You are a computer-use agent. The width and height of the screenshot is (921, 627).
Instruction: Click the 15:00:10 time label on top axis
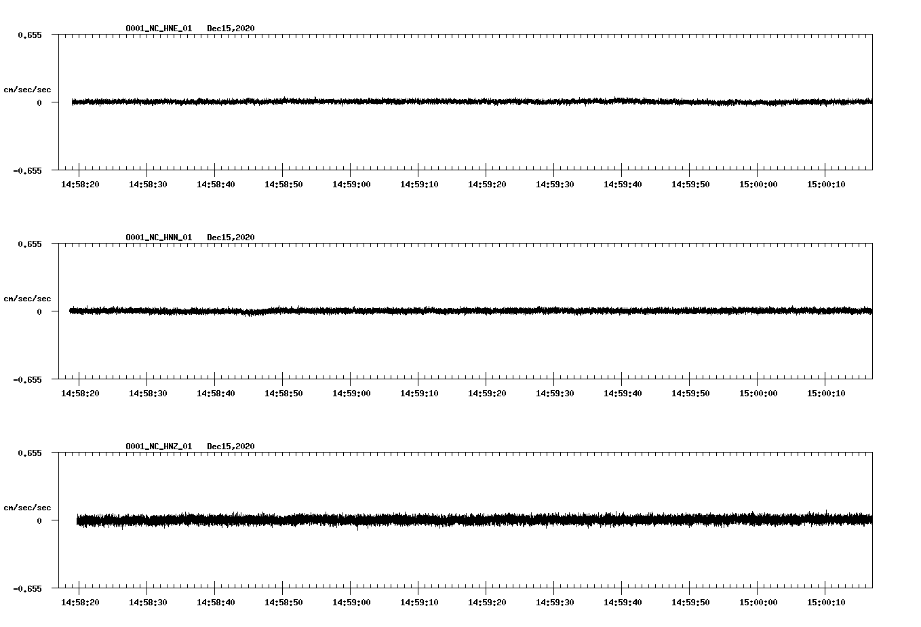coord(825,183)
